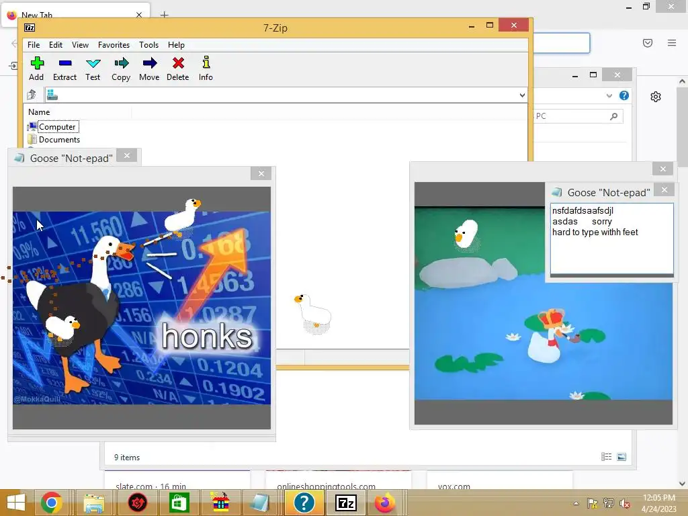The image size is (688, 516).
Task: Expand the Explorer ribbon chevron
Action: coord(609,95)
